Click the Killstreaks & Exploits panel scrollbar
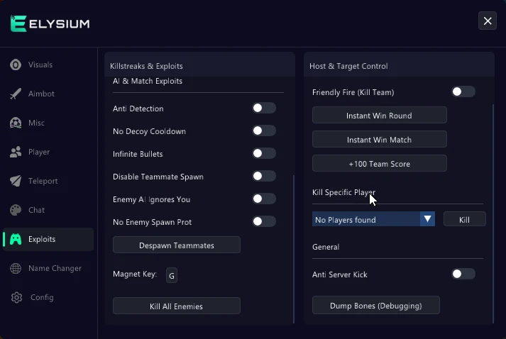506x339 pixels. point(294,249)
